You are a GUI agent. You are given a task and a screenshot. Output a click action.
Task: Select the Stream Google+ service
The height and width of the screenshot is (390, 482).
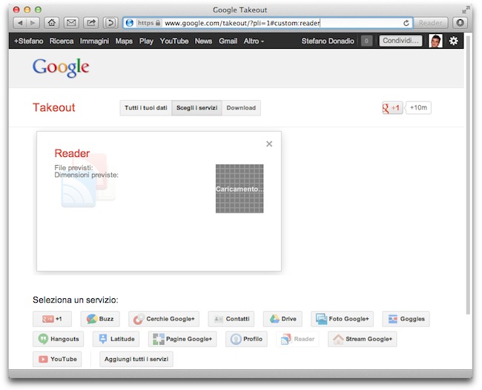(363, 339)
